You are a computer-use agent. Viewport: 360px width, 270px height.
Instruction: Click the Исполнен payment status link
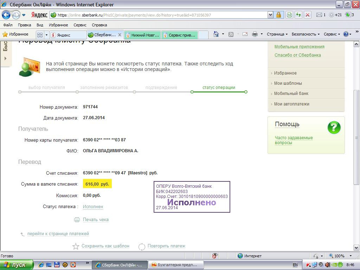93,207
